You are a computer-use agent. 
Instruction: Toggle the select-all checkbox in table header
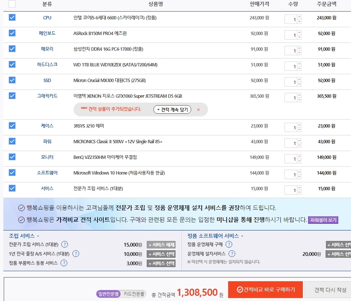coord(12,4)
